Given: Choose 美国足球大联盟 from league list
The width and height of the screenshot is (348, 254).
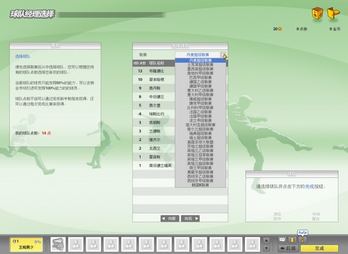Looking at the screenshot, I should pyautogui.click(x=200, y=142).
